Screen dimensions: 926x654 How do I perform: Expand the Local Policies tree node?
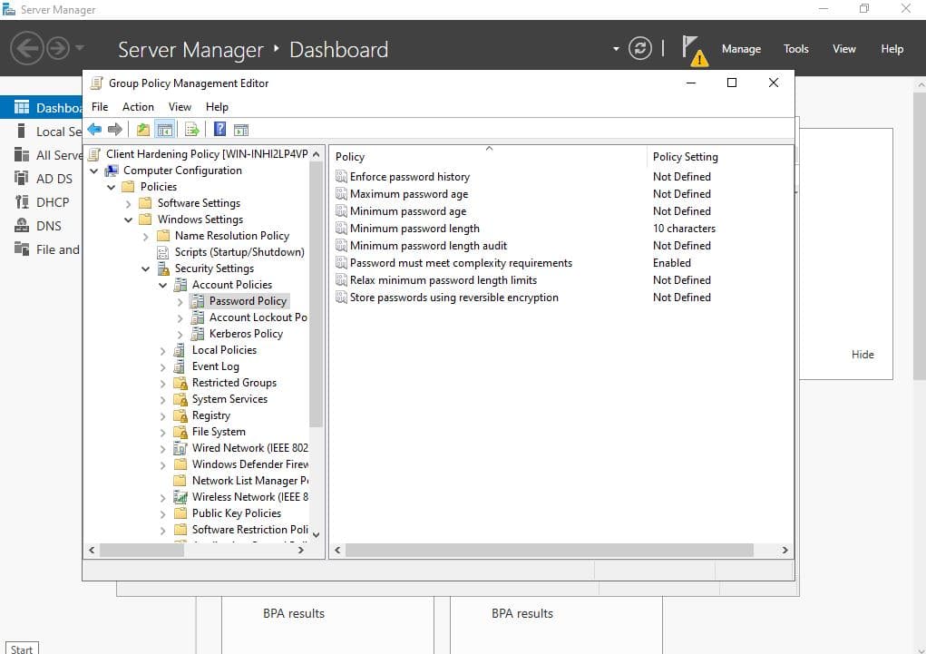(x=163, y=350)
